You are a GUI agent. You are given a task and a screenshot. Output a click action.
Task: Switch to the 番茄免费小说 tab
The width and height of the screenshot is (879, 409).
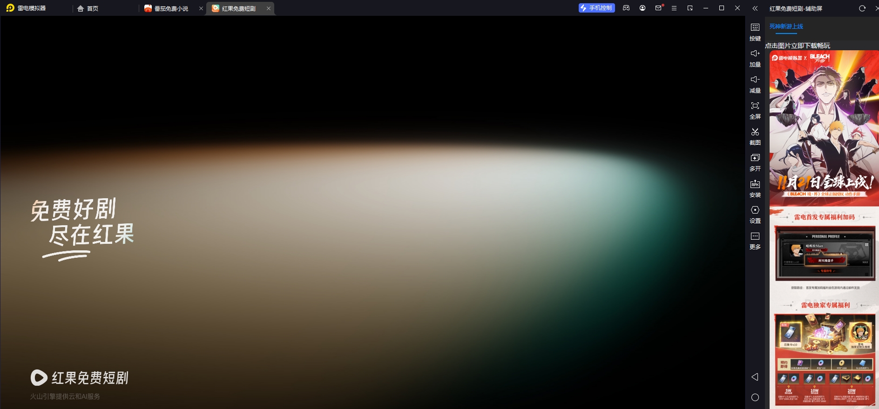pos(167,8)
